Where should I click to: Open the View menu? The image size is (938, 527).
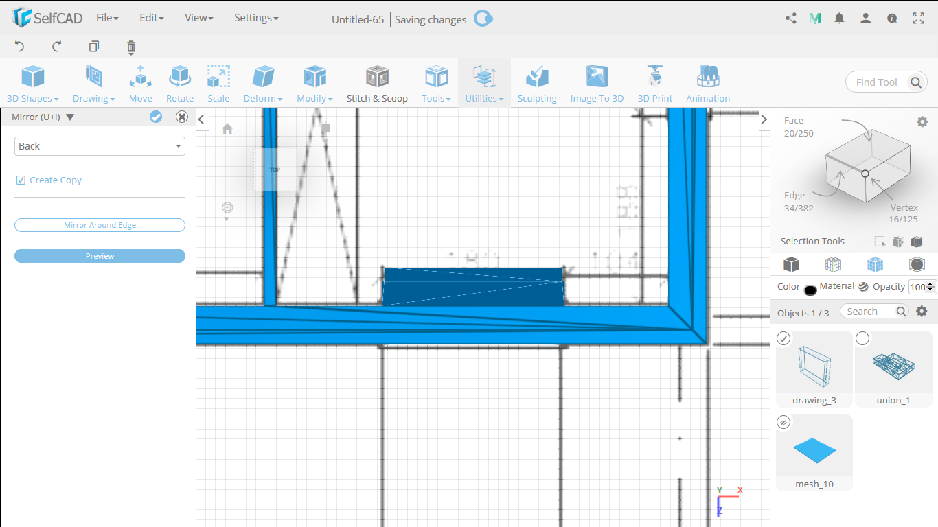click(x=198, y=18)
